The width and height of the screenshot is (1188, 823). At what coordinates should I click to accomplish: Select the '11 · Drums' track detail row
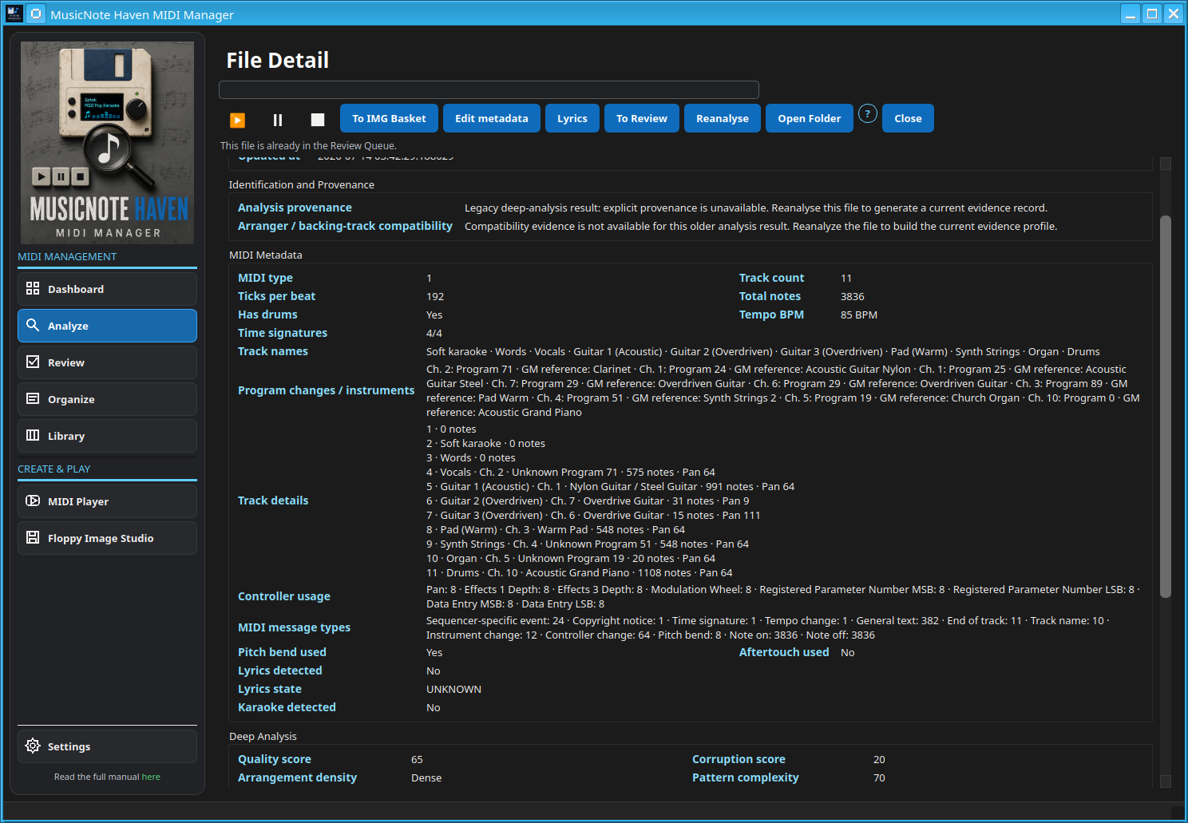click(x=580, y=572)
